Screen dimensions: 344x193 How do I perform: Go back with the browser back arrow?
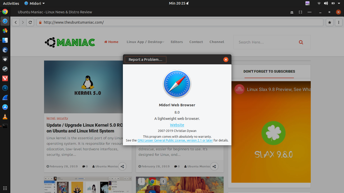(16, 22)
